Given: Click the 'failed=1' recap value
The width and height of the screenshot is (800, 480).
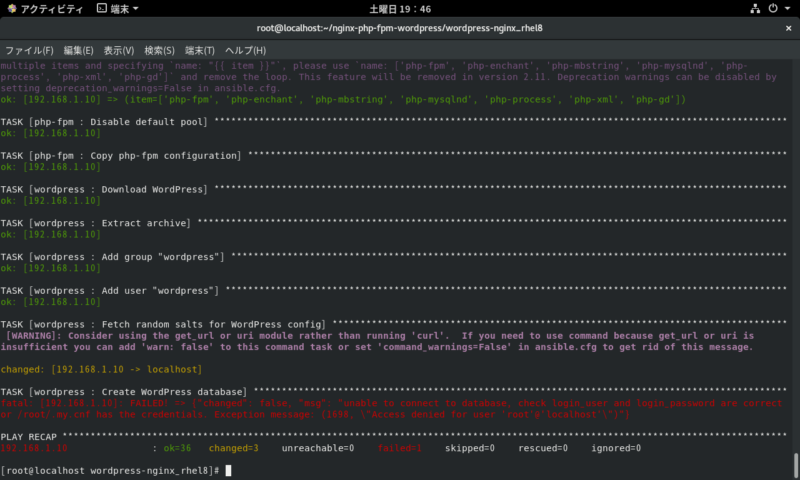Looking at the screenshot, I should [x=400, y=448].
